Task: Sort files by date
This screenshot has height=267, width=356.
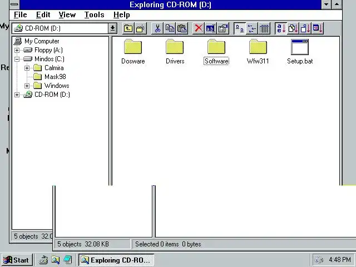Action: [318, 28]
